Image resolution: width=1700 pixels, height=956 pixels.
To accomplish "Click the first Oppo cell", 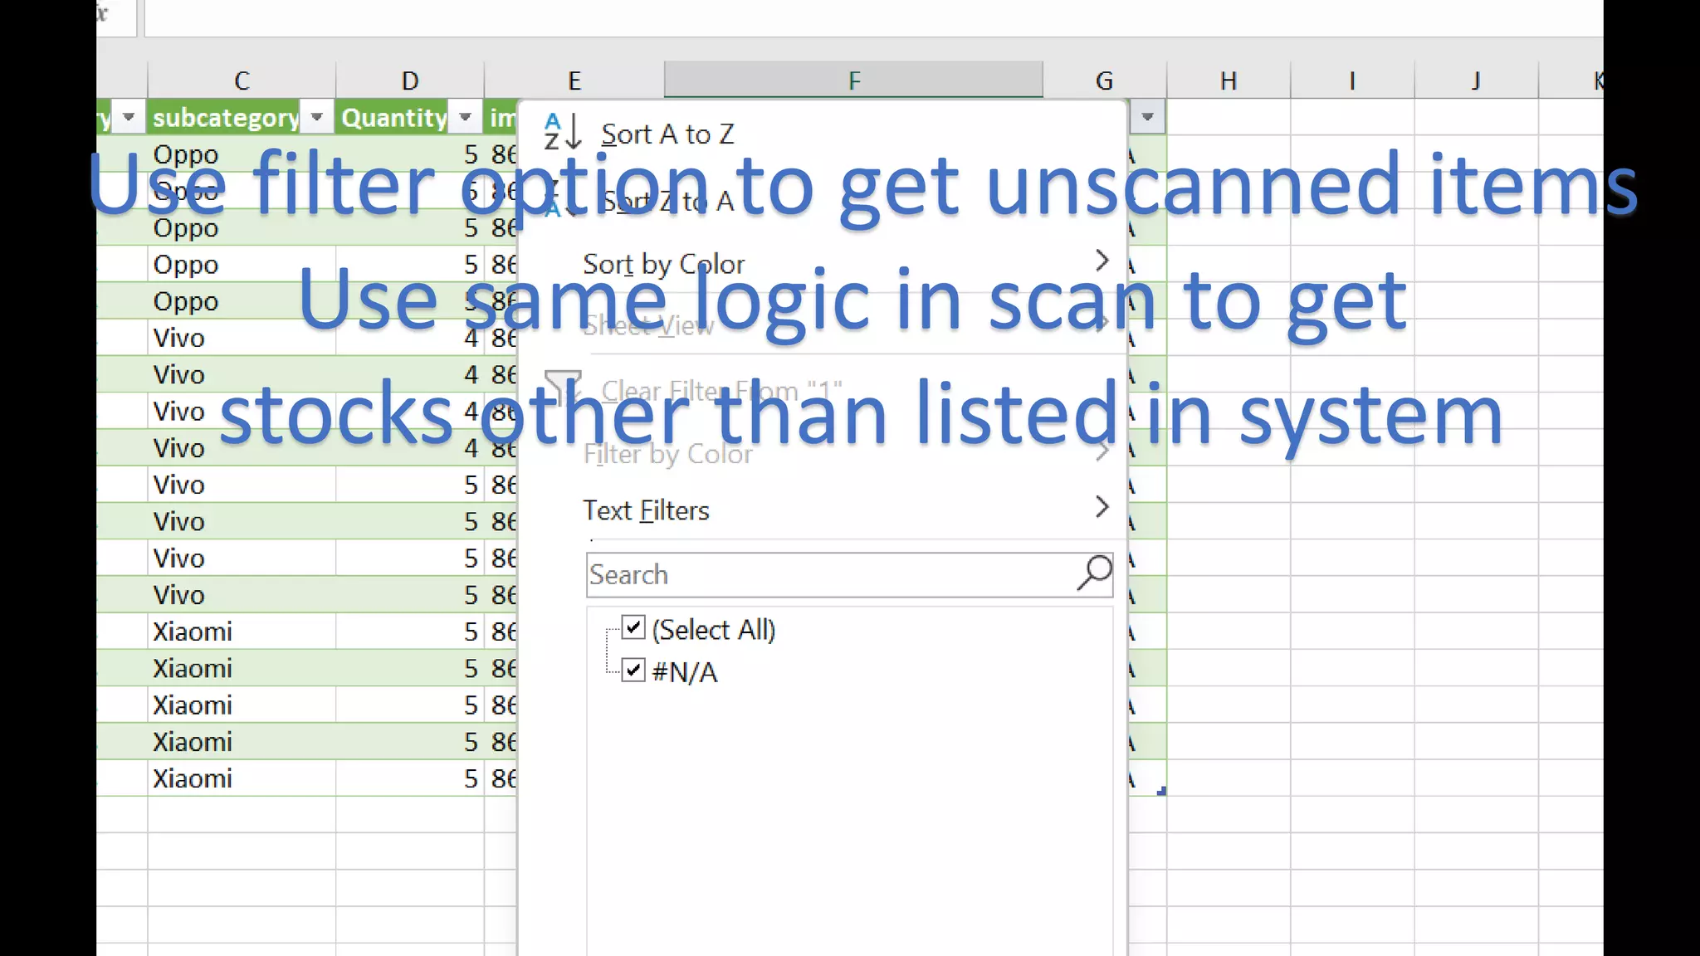I will 242,154.
